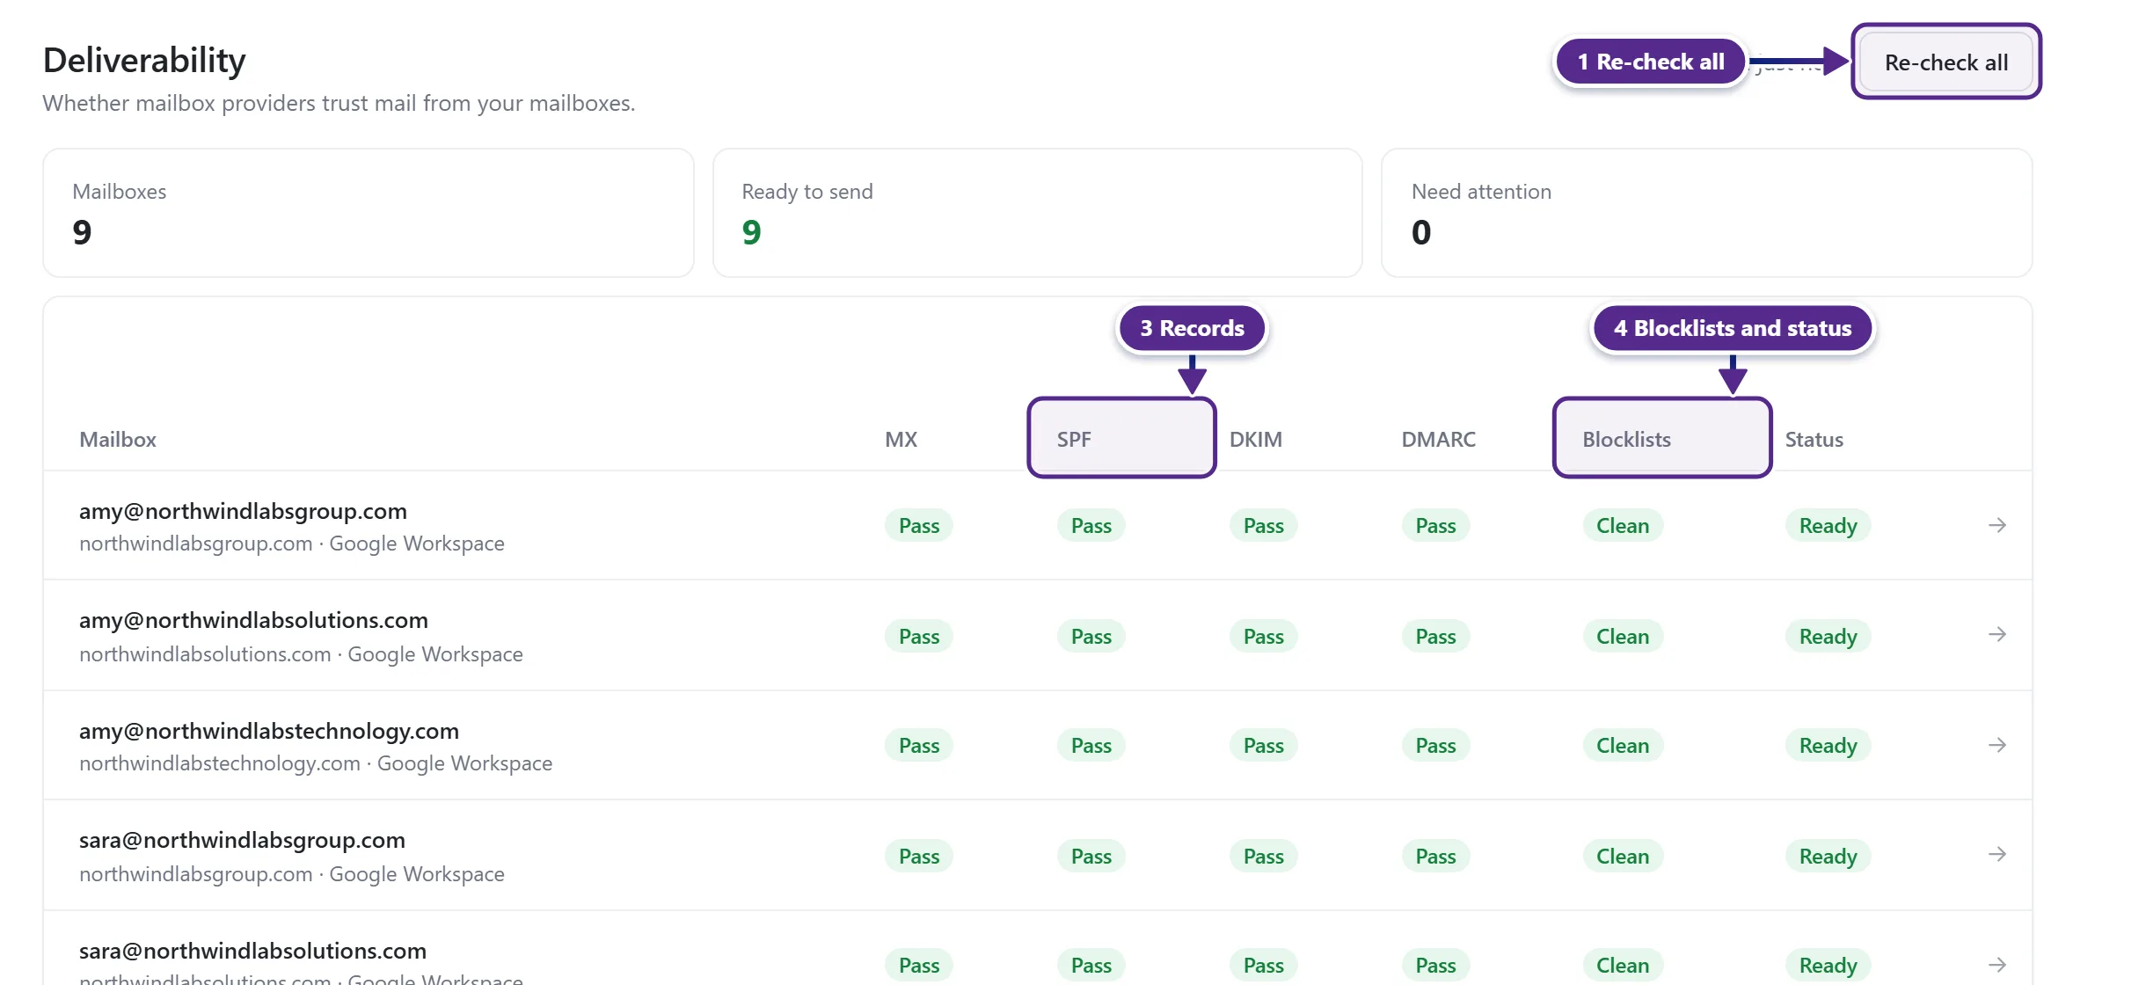Open mailbox sara@northwindlabsgroup.com
The width and height of the screenshot is (2146, 985).
242,840
